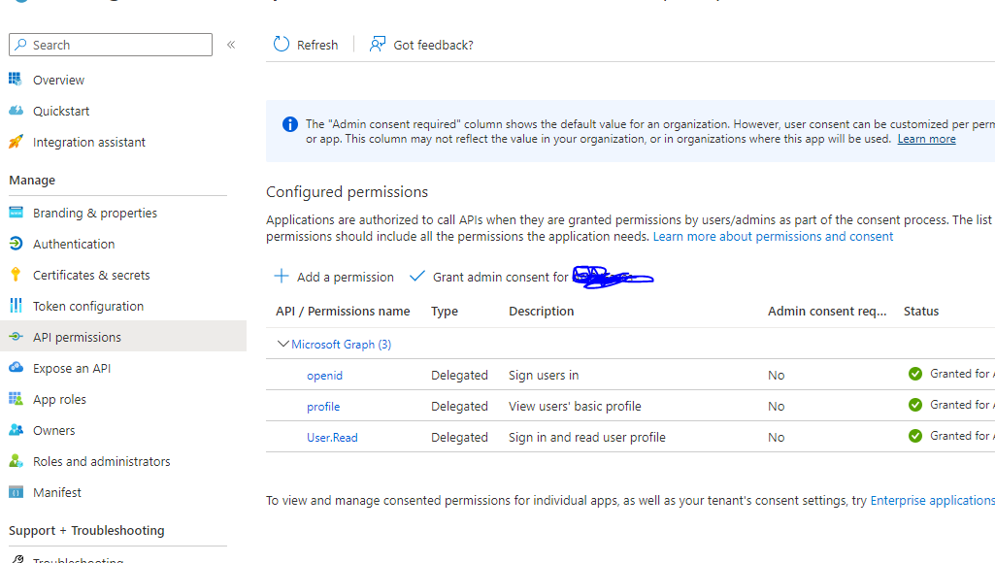Image resolution: width=995 pixels, height=563 pixels.
Task: Open the Quickstart menu item
Action: pyautogui.click(x=61, y=111)
